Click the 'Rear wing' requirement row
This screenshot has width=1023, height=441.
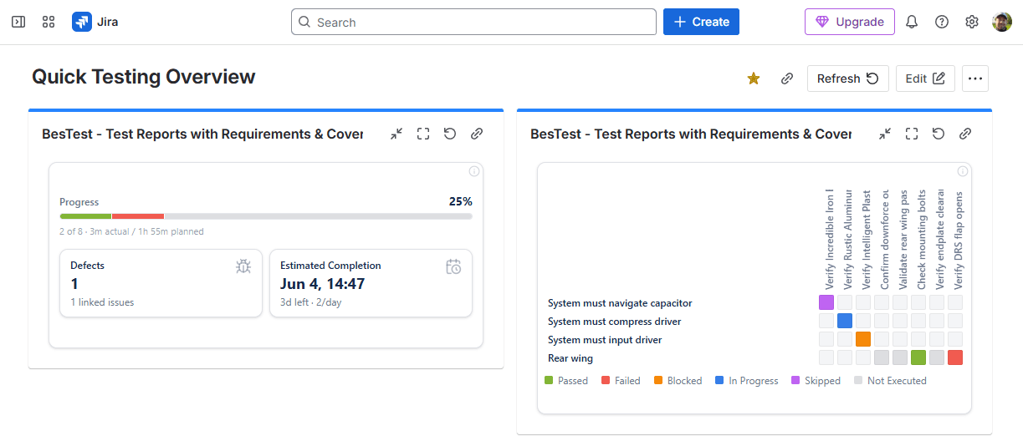570,358
